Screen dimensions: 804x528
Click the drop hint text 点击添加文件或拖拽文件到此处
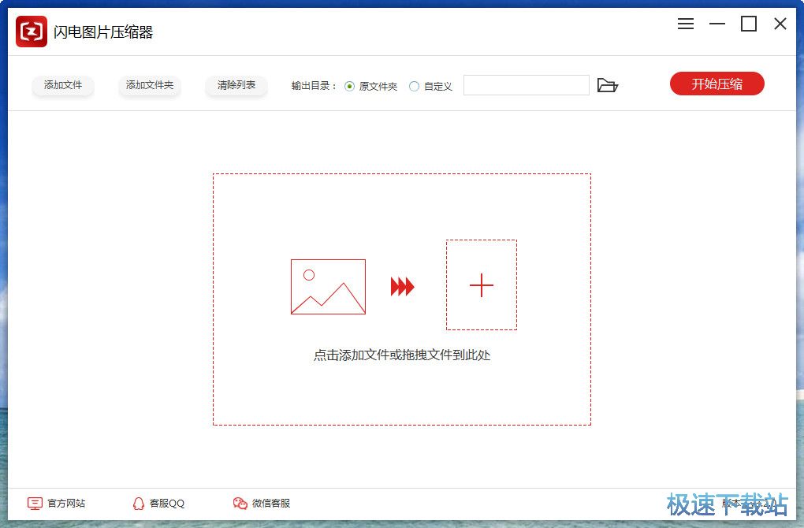tap(402, 355)
